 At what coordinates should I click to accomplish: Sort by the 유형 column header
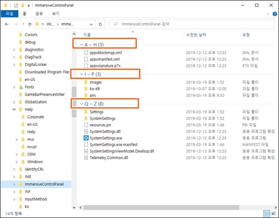click(246, 35)
